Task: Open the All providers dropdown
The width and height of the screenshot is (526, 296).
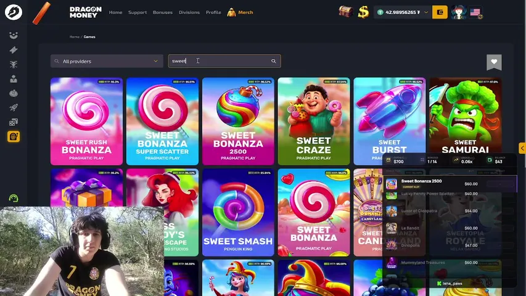Action: click(107, 61)
